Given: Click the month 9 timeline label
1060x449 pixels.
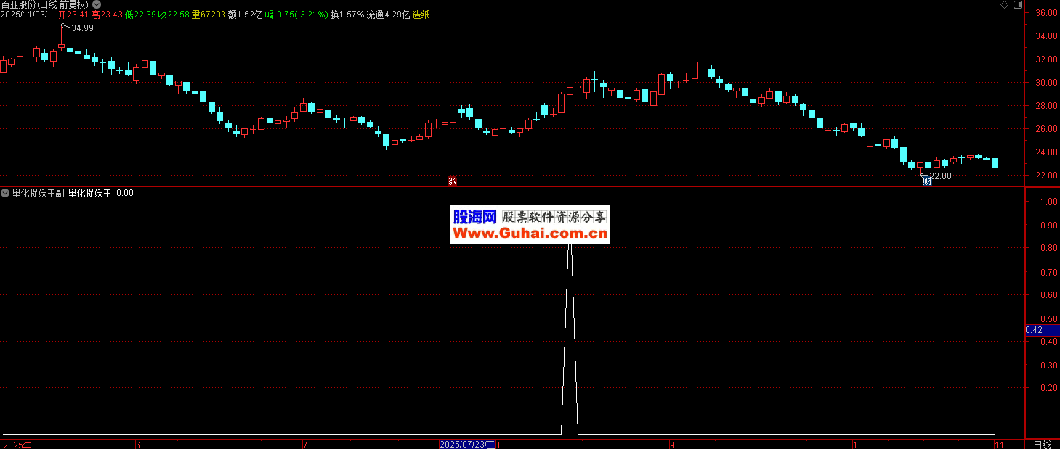Looking at the screenshot, I should [x=672, y=444].
